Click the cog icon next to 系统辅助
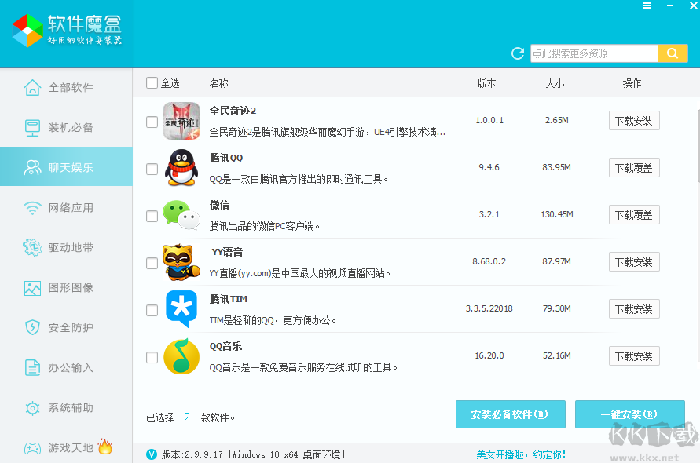The width and height of the screenshot is (700, 463). point(32,408)
